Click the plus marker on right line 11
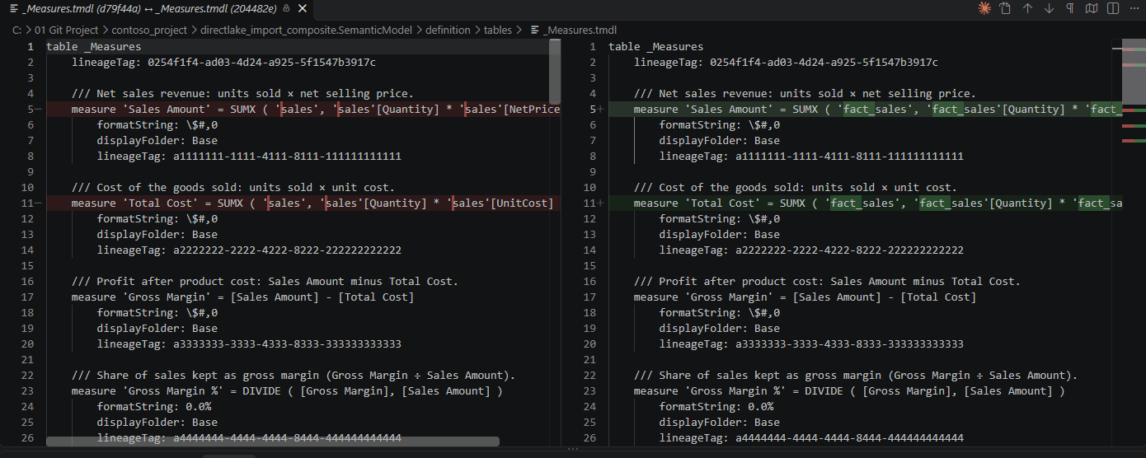 [601, 203]
